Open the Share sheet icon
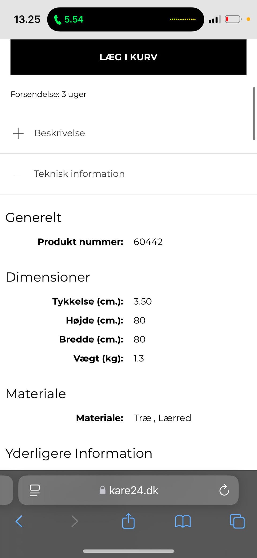Screen dimensions: 257x558 click(x=128, y=521)
